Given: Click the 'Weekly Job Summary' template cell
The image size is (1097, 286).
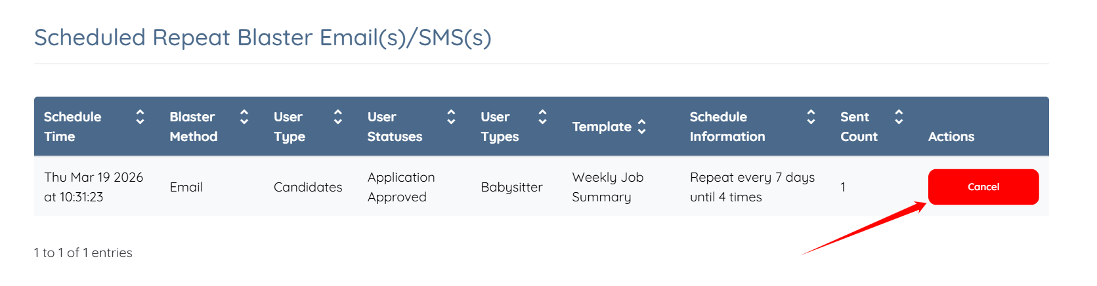Looking at the screenshot, I should click(x=607, y=187).
